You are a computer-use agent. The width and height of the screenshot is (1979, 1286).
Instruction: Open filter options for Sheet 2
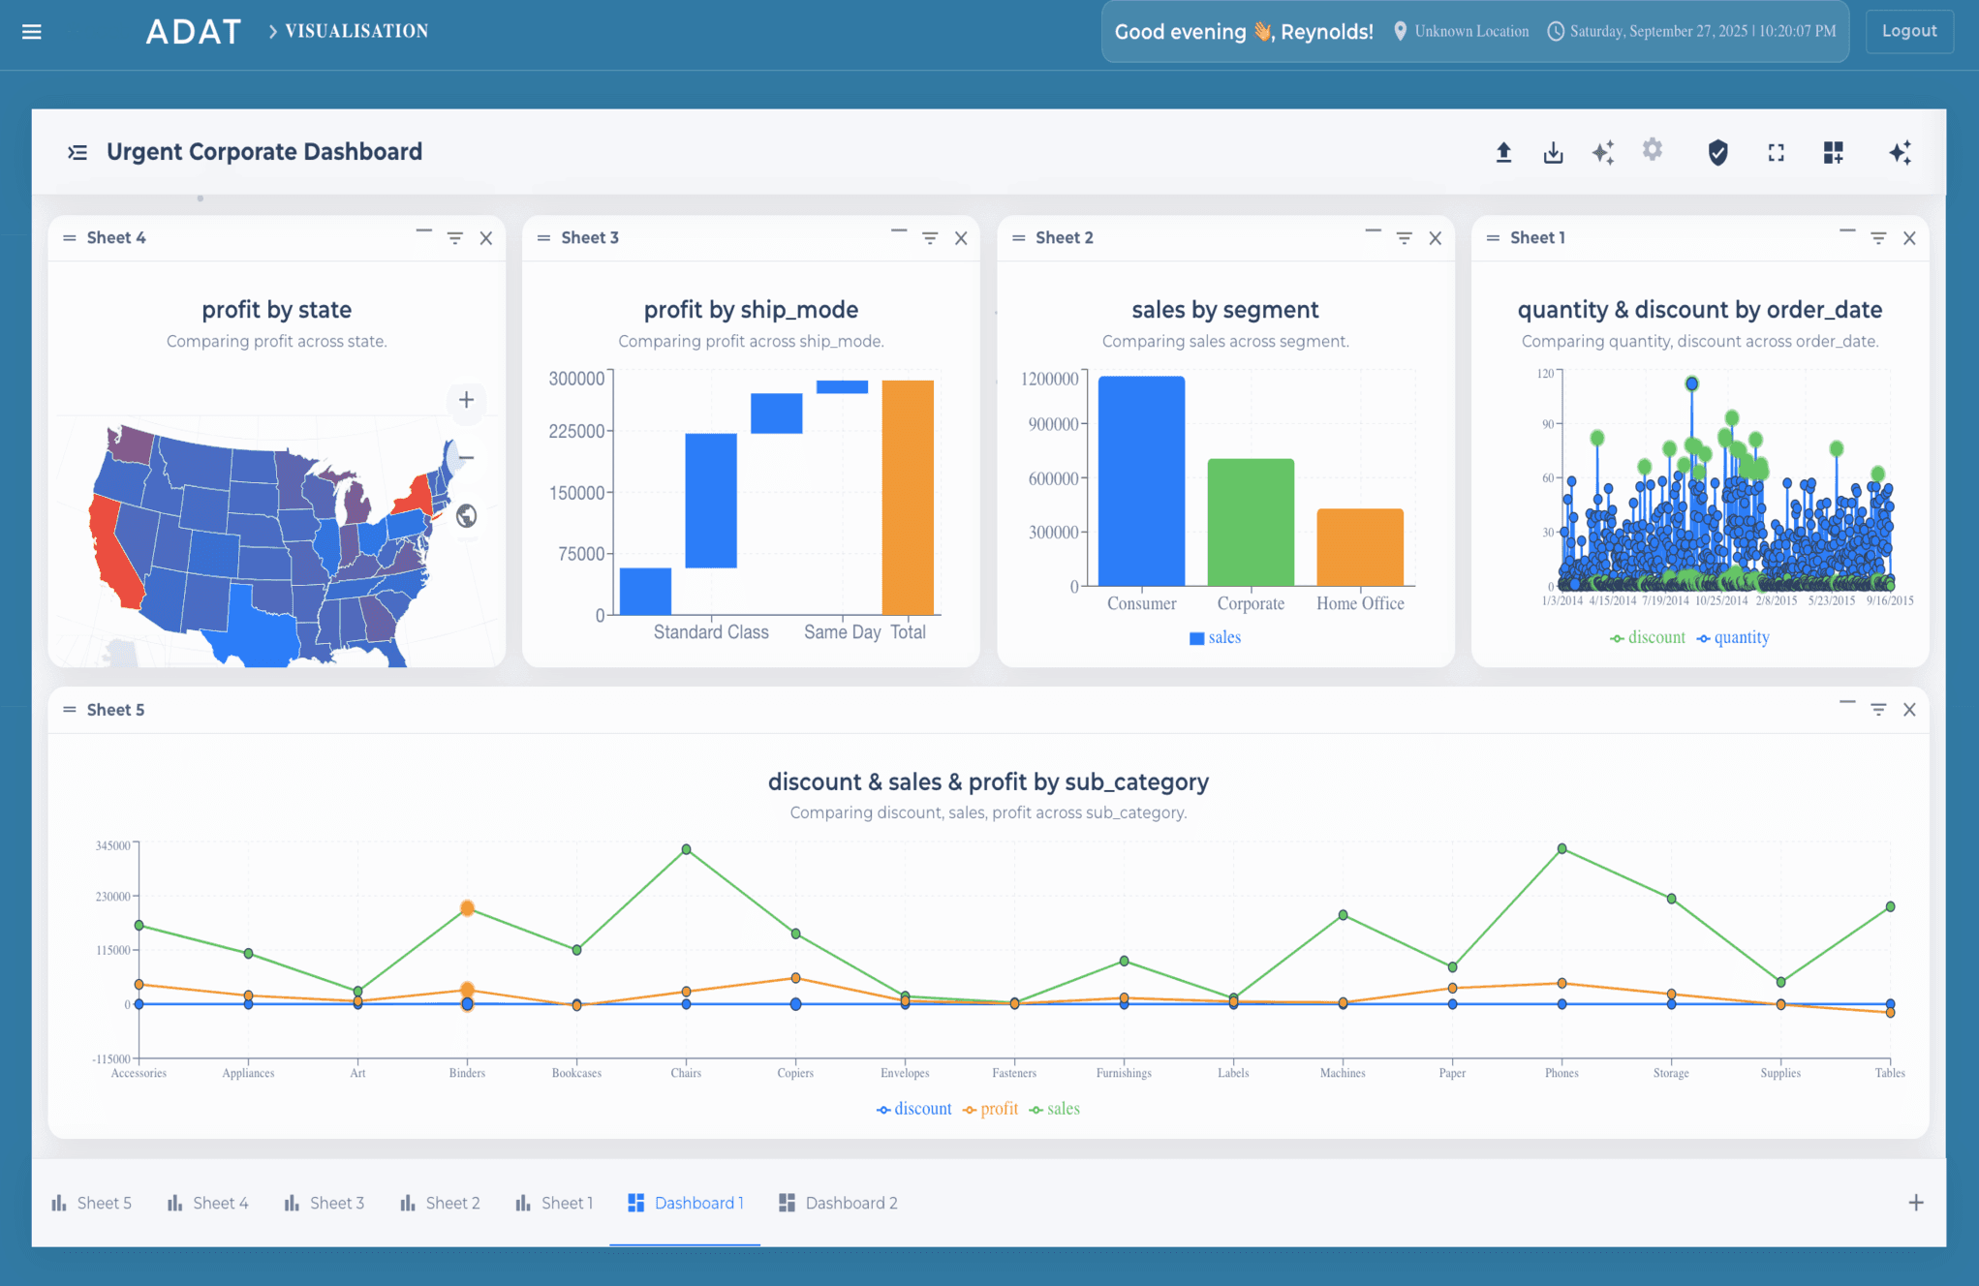[x=1404, y=238]
